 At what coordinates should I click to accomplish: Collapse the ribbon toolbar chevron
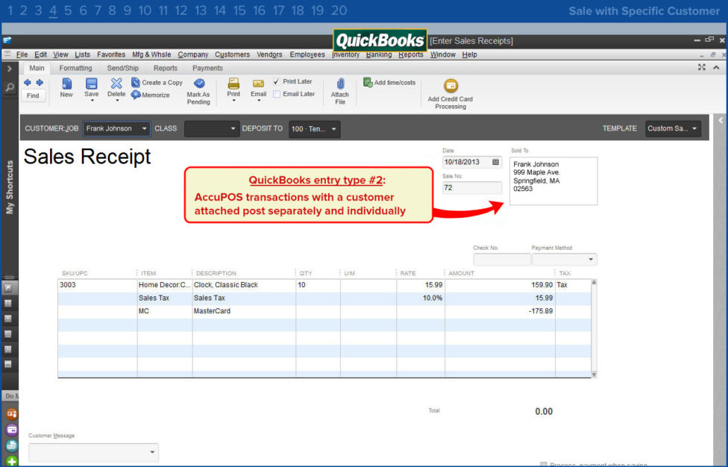716,68
